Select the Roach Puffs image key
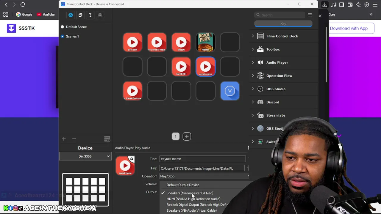The image size is (381, 214). pos(206,42)
